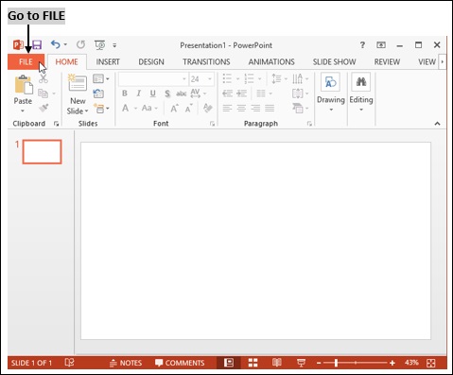The width and height of the screenshot is (453, 375).
Task: Click the Numbering list icon
Action: tap(249, 78)
